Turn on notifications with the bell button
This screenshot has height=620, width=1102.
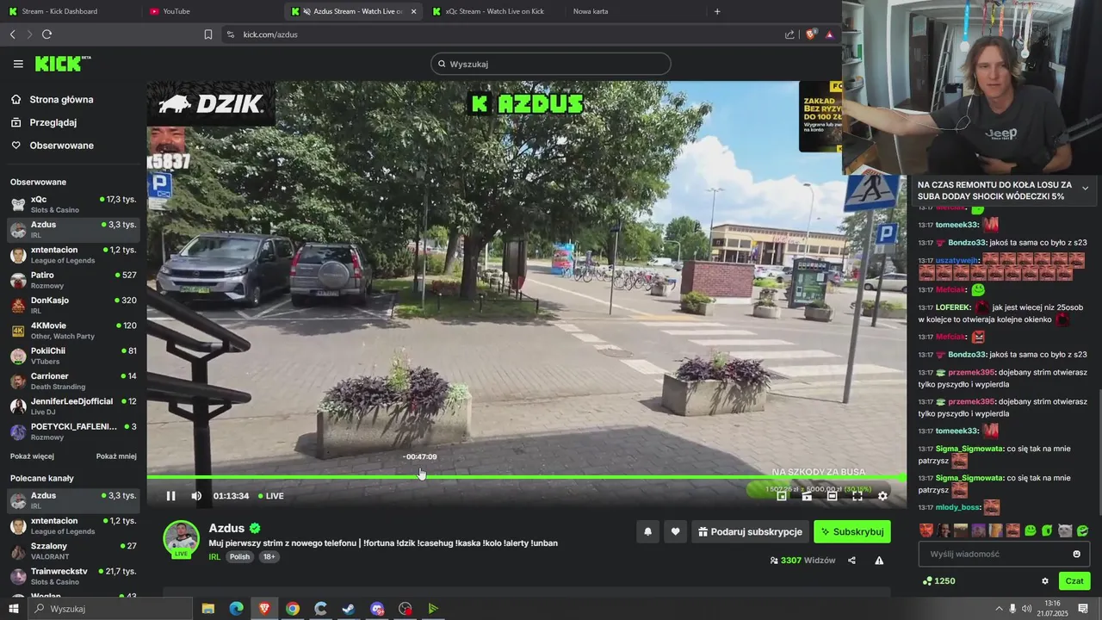tap(648, 532)
